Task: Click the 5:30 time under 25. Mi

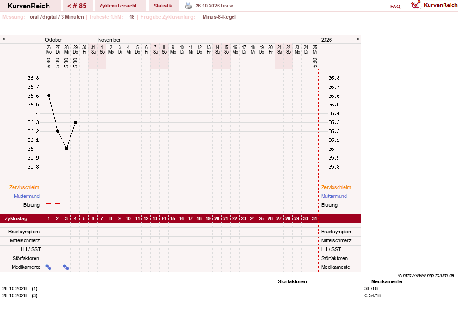Action: [315, 63]
